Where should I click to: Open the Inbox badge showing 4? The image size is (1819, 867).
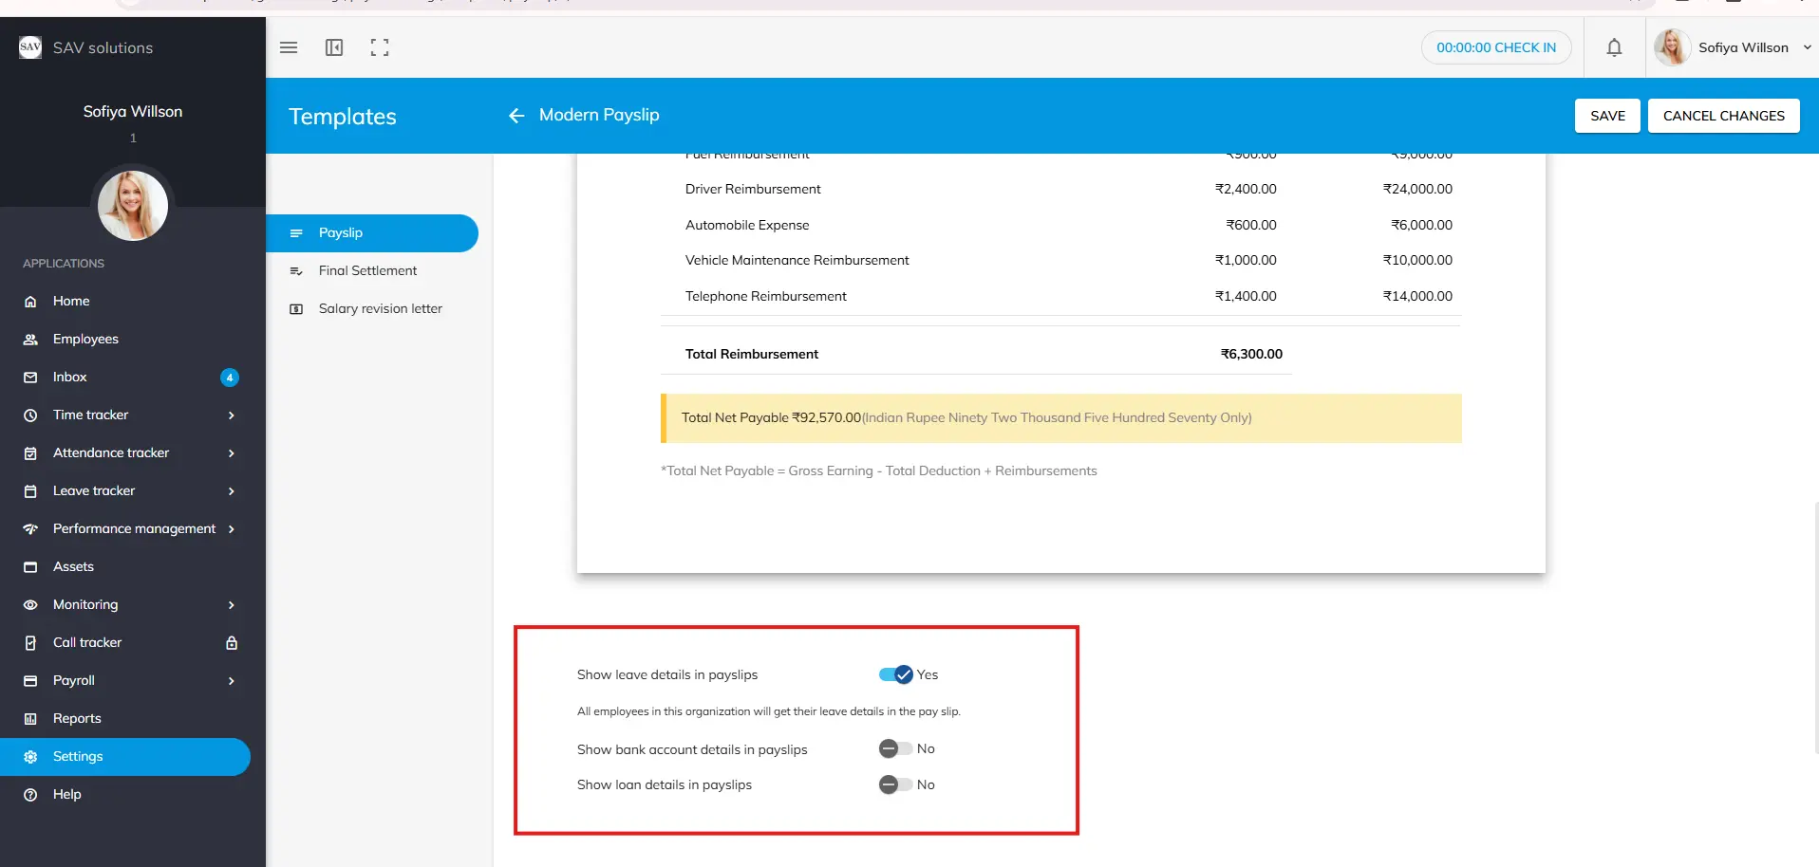point(229,378)
